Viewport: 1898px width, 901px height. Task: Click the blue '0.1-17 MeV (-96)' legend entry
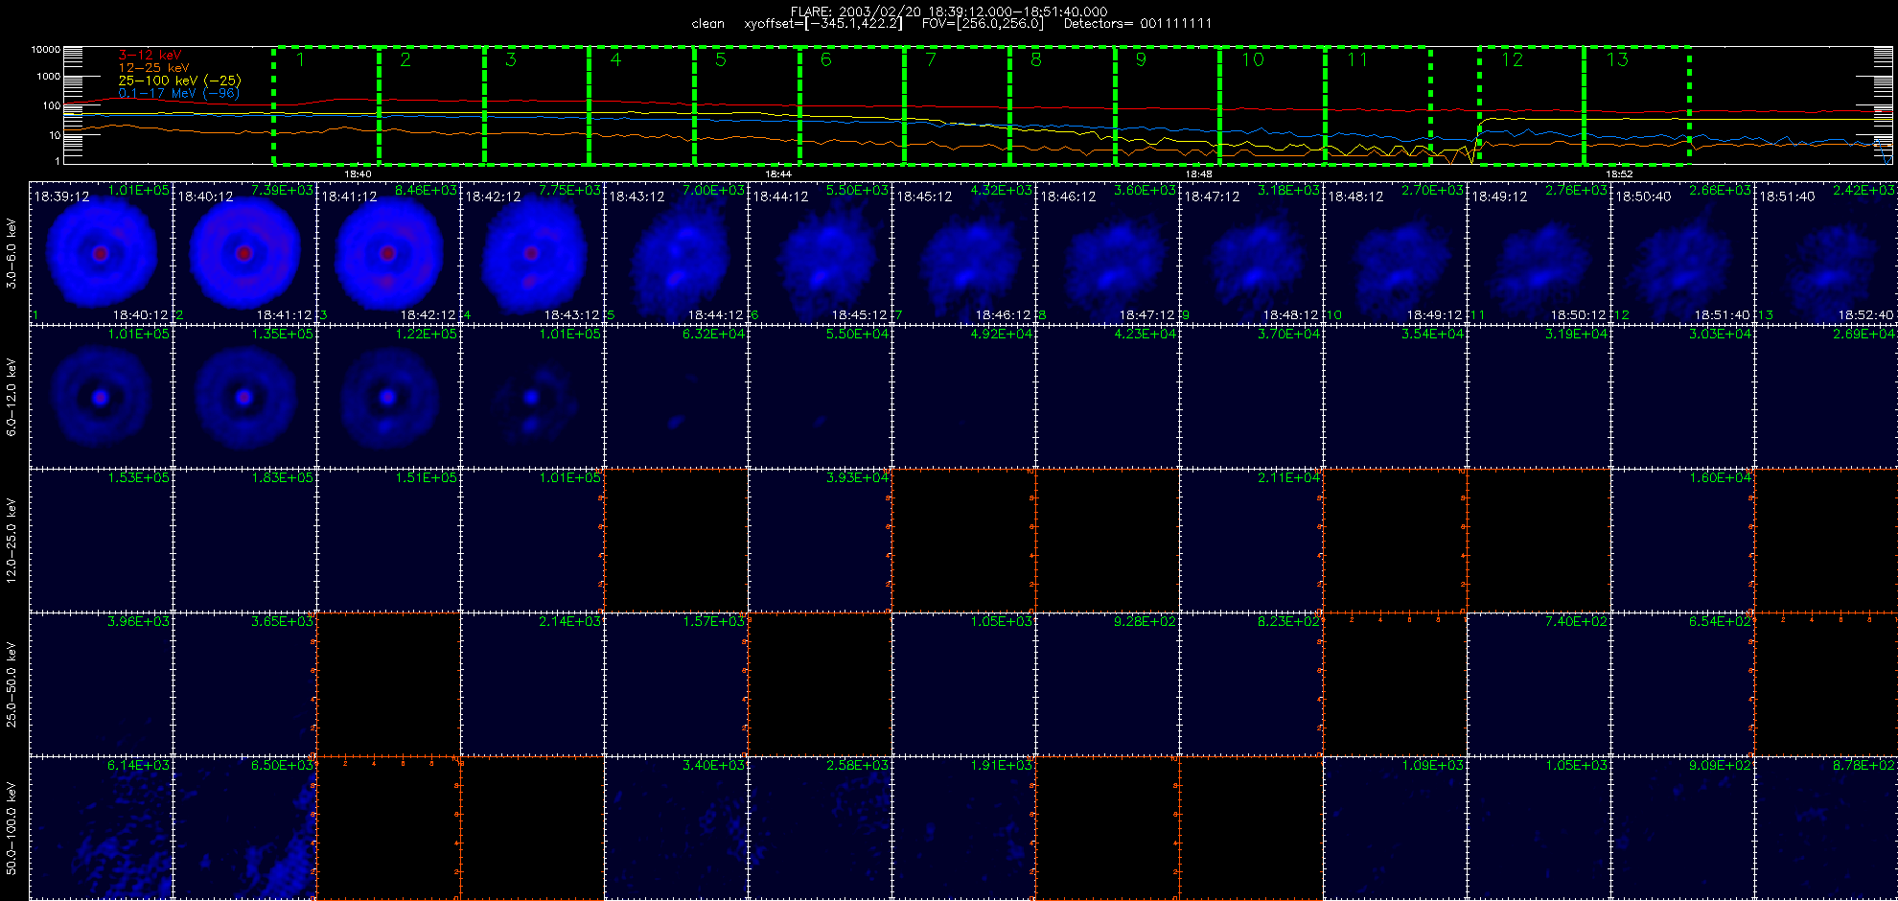pyautogui.click(x=178, y=93)
